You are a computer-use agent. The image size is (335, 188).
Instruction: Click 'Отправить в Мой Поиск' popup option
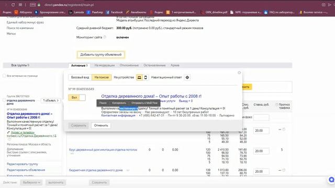coord(144,103)
